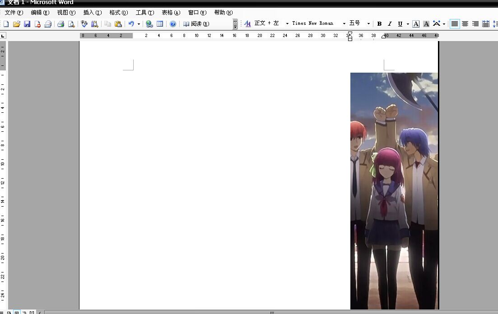The width and height of the screenshot is (498, 314).
Task: Click in the blank document page area
Action: point(215,175)
